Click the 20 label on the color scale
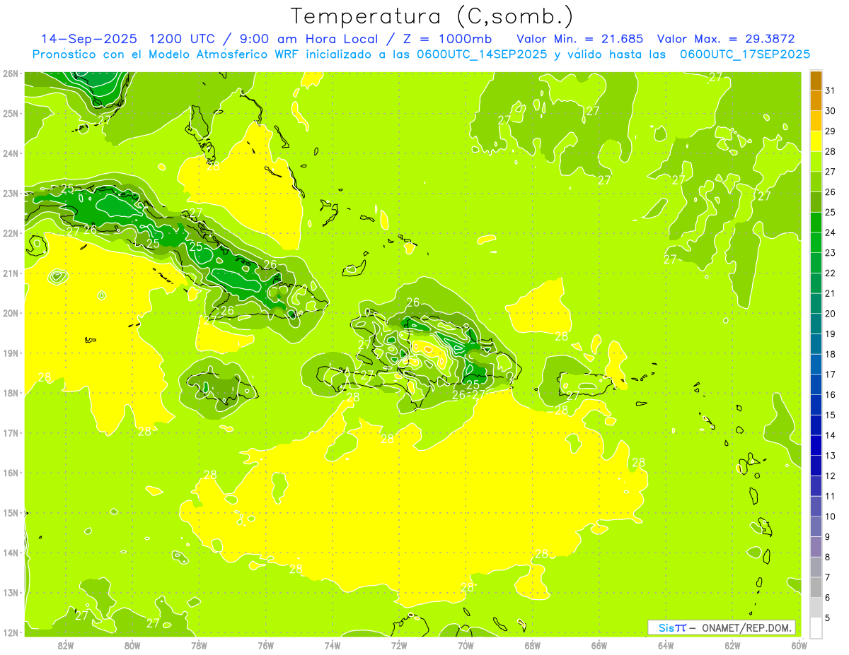 pos(831,314)
